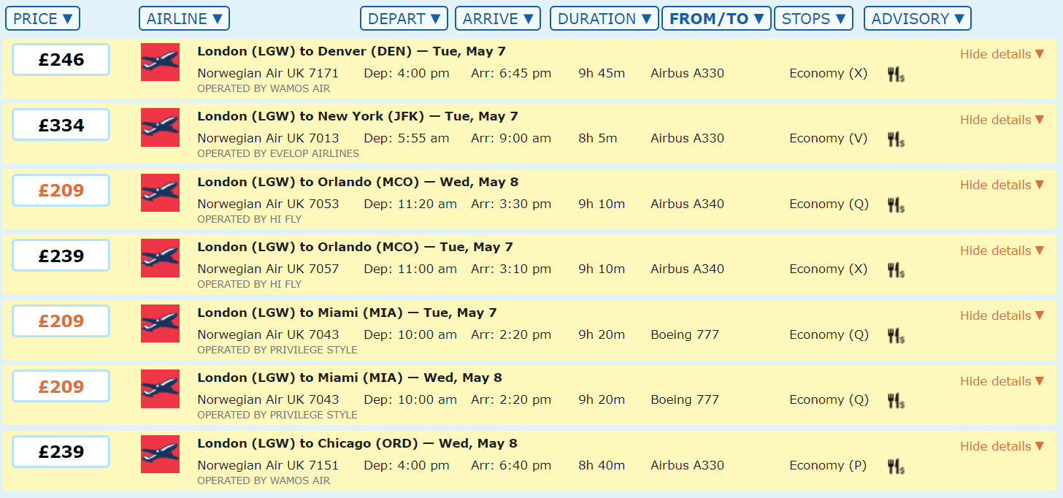Click 'Dep: 11:20 am' departure time

point(410,204)
